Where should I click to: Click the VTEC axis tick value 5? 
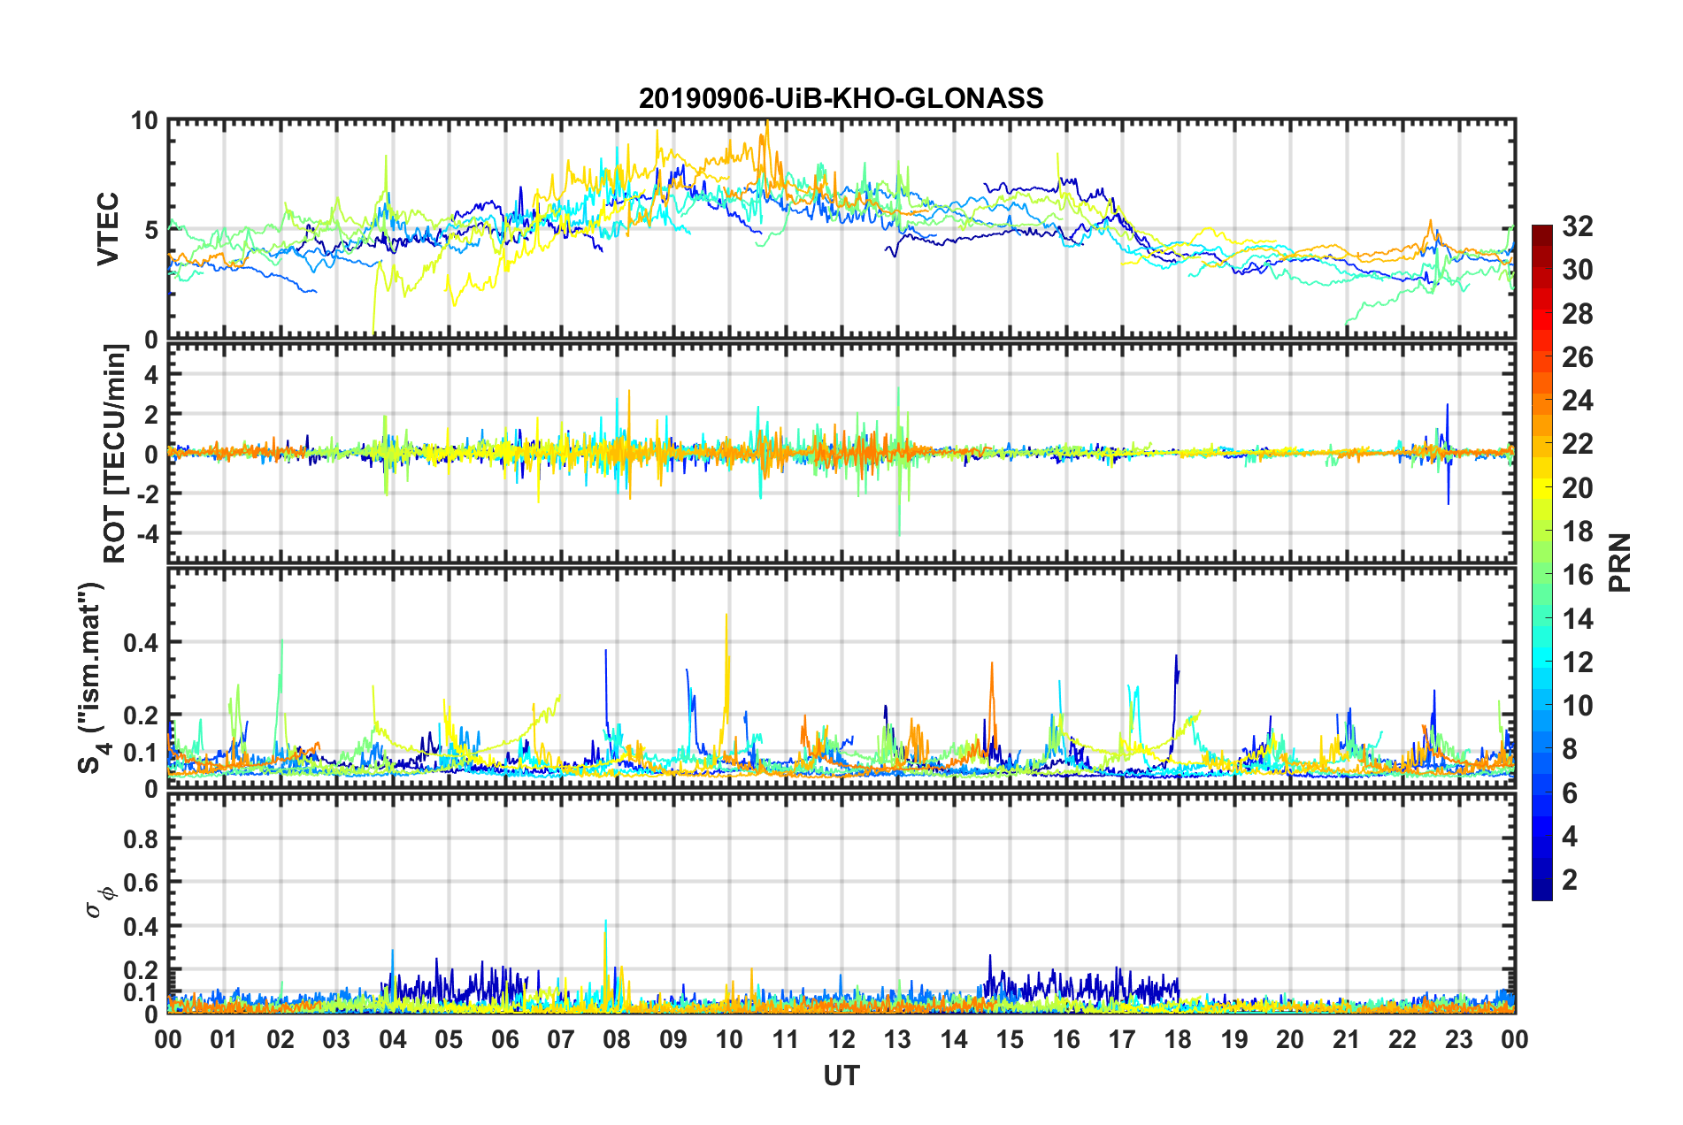[x=151, y=230]
